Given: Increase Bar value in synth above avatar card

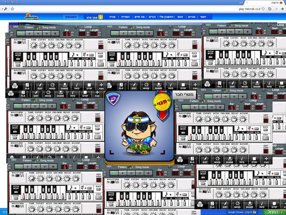Looking at the screenshot, I should coord(166,33).
